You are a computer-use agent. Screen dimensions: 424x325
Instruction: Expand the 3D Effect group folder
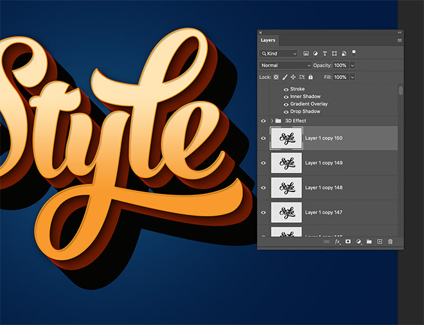(272, 121)
